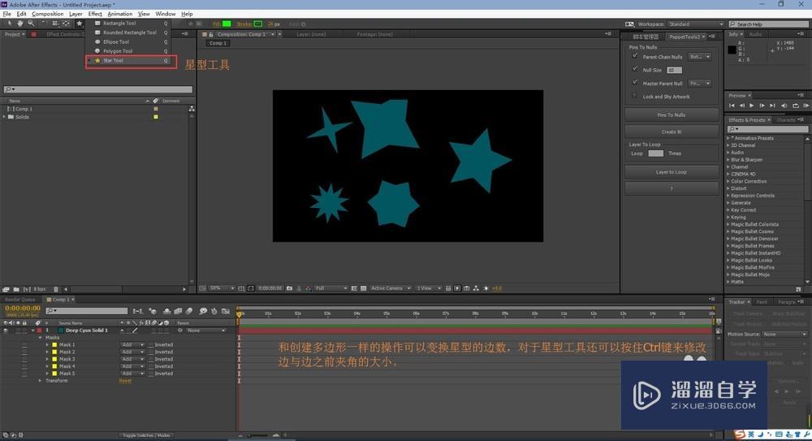Screen dimensions: 812x441
Task: Click the Star shape tool icon in toolbar
Action: click(80, 24)
